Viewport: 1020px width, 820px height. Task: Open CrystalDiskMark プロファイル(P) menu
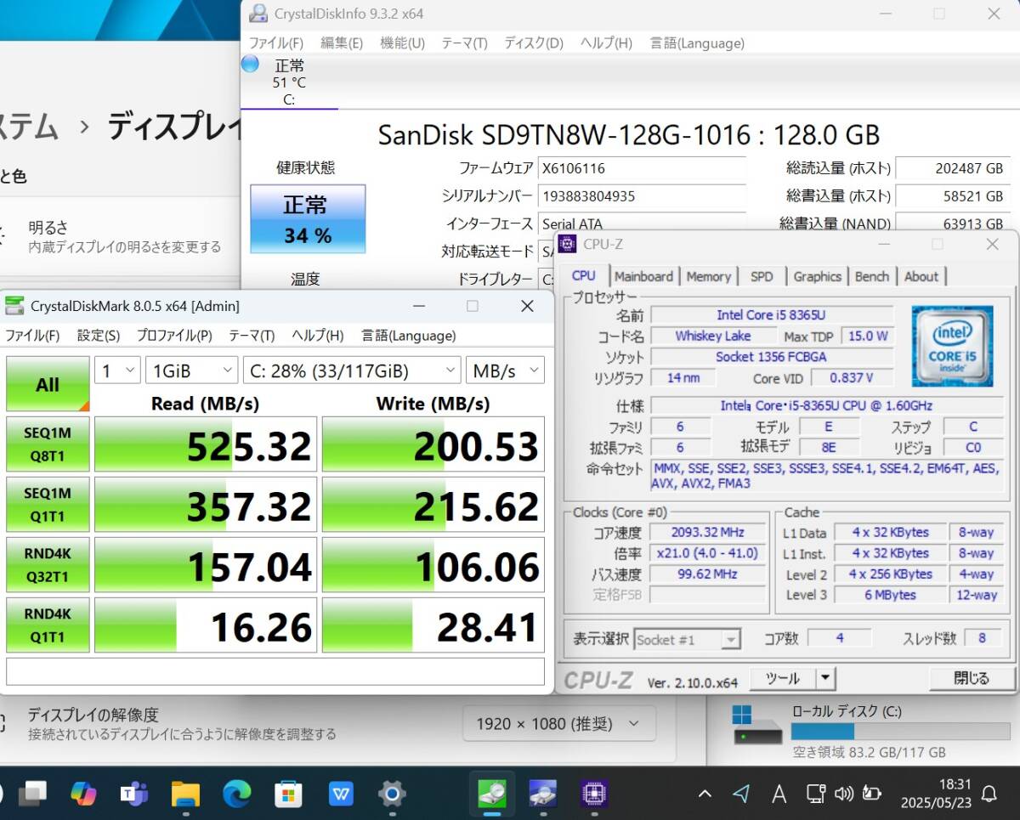(x=174, y=336)
